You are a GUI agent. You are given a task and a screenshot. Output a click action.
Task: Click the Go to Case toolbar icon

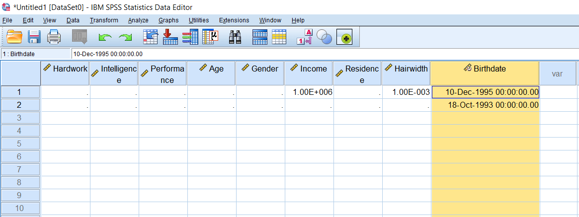point(150,37)
